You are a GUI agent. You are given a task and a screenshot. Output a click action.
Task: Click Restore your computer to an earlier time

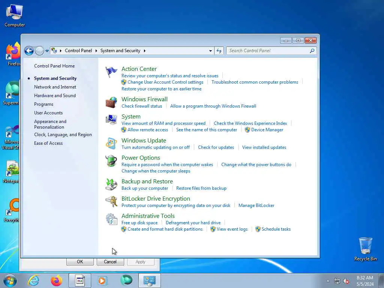[161, 89]
